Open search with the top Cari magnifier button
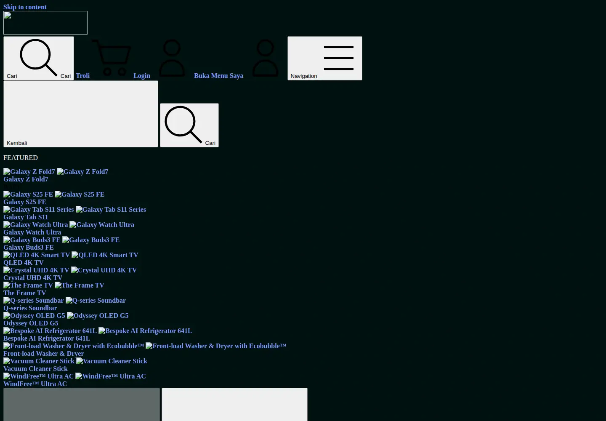The width and height of the screenshot is (606, 421). 39,58
